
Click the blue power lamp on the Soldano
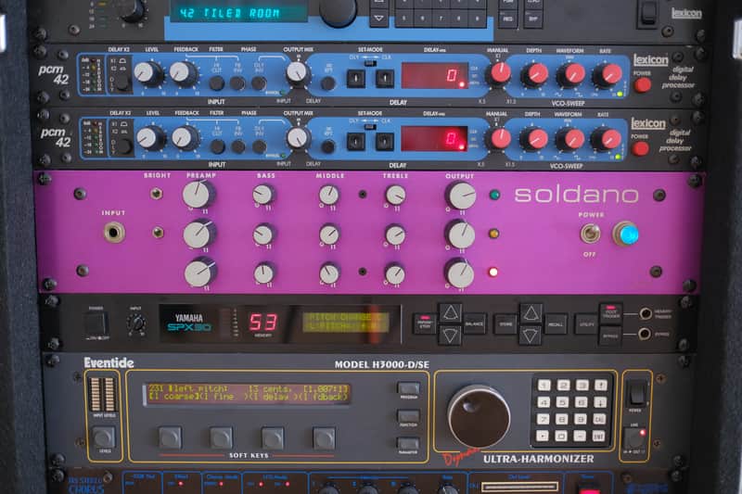click(626, 234)
